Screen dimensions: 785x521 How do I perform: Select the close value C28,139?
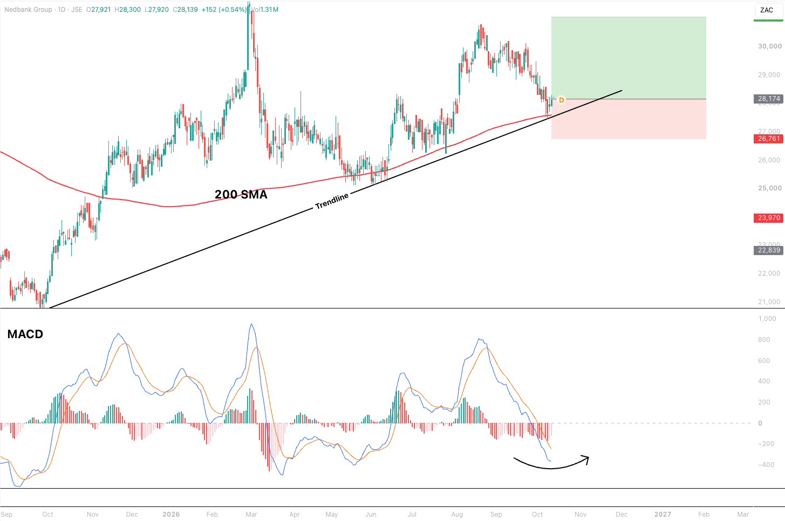point(186,10)
